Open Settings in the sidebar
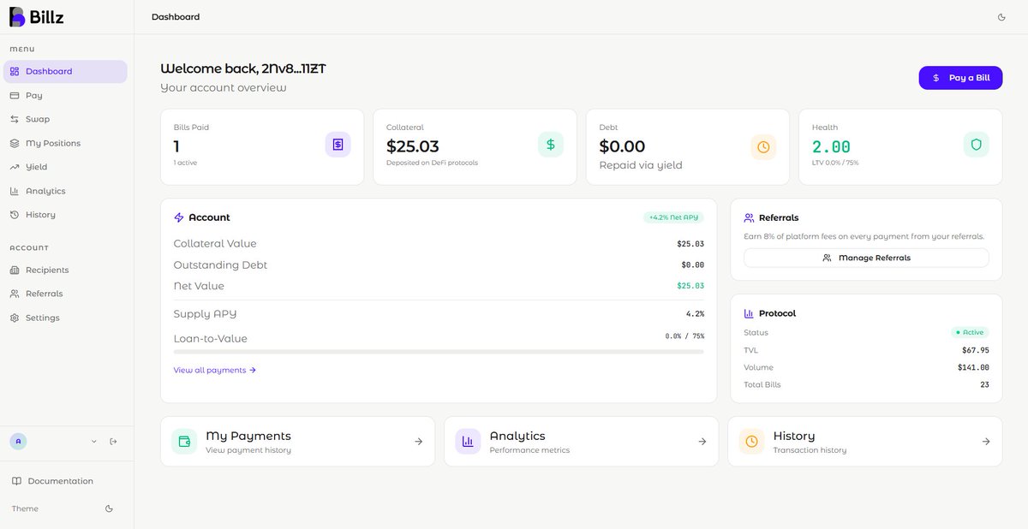 [65, 318]
